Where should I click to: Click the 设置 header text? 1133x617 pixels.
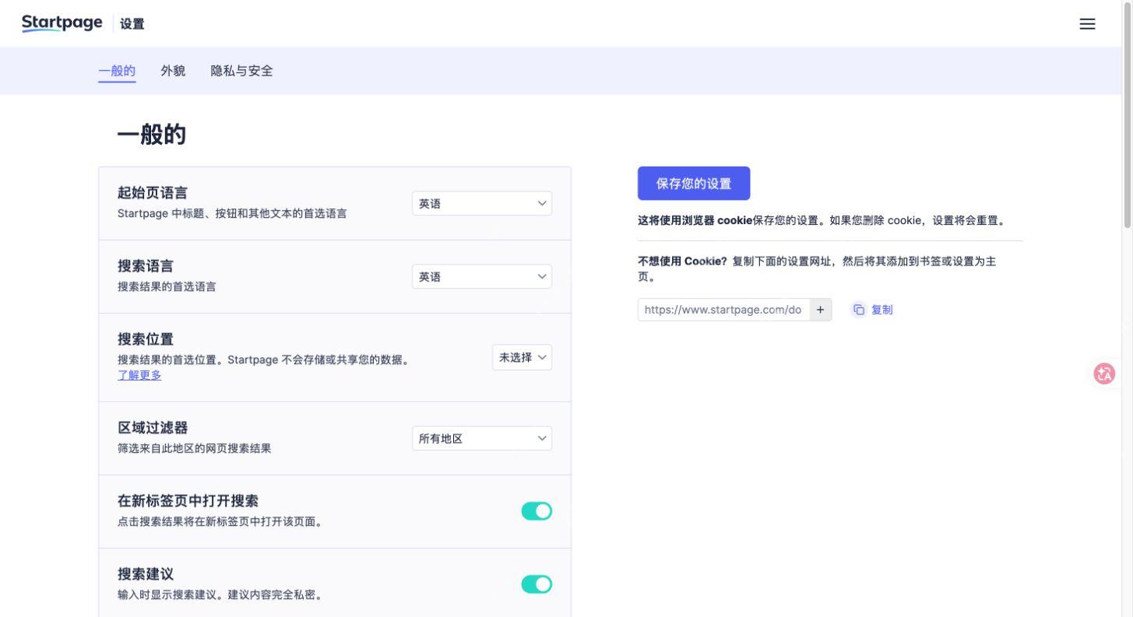tap(132, 24)
